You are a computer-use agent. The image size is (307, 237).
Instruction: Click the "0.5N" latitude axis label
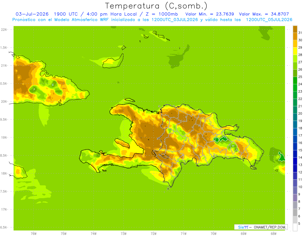(4, 84)
